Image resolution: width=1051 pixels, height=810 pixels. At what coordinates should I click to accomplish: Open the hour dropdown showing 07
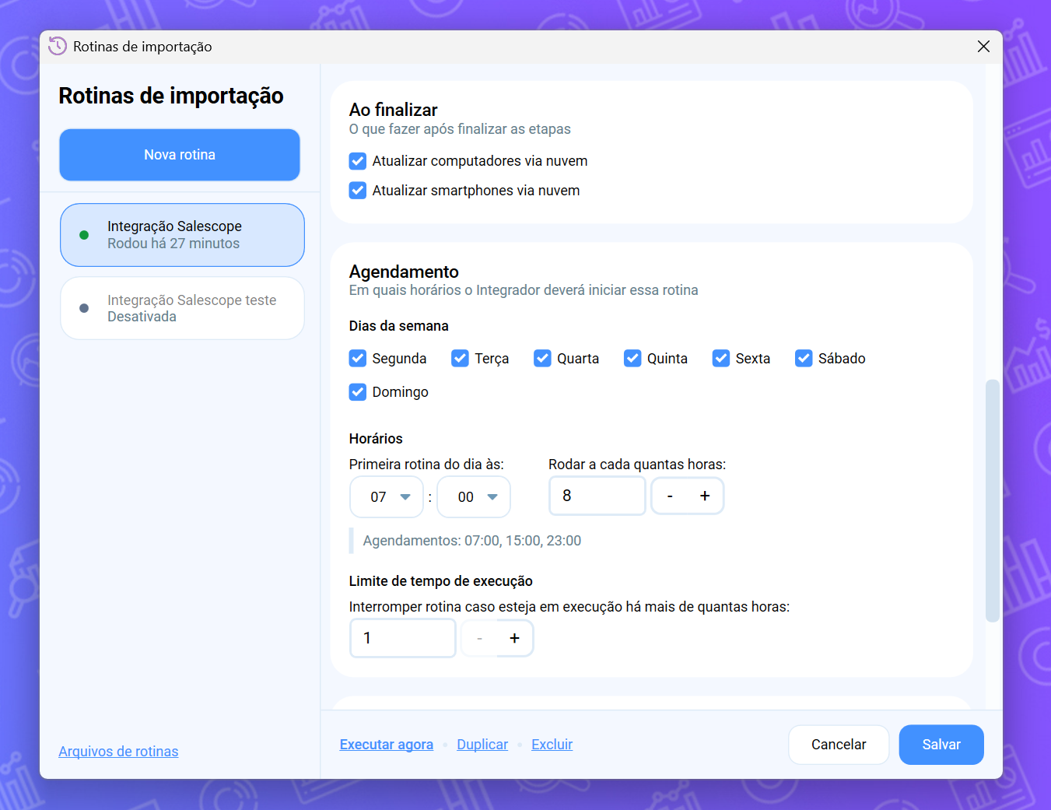[x=387, y=497]
